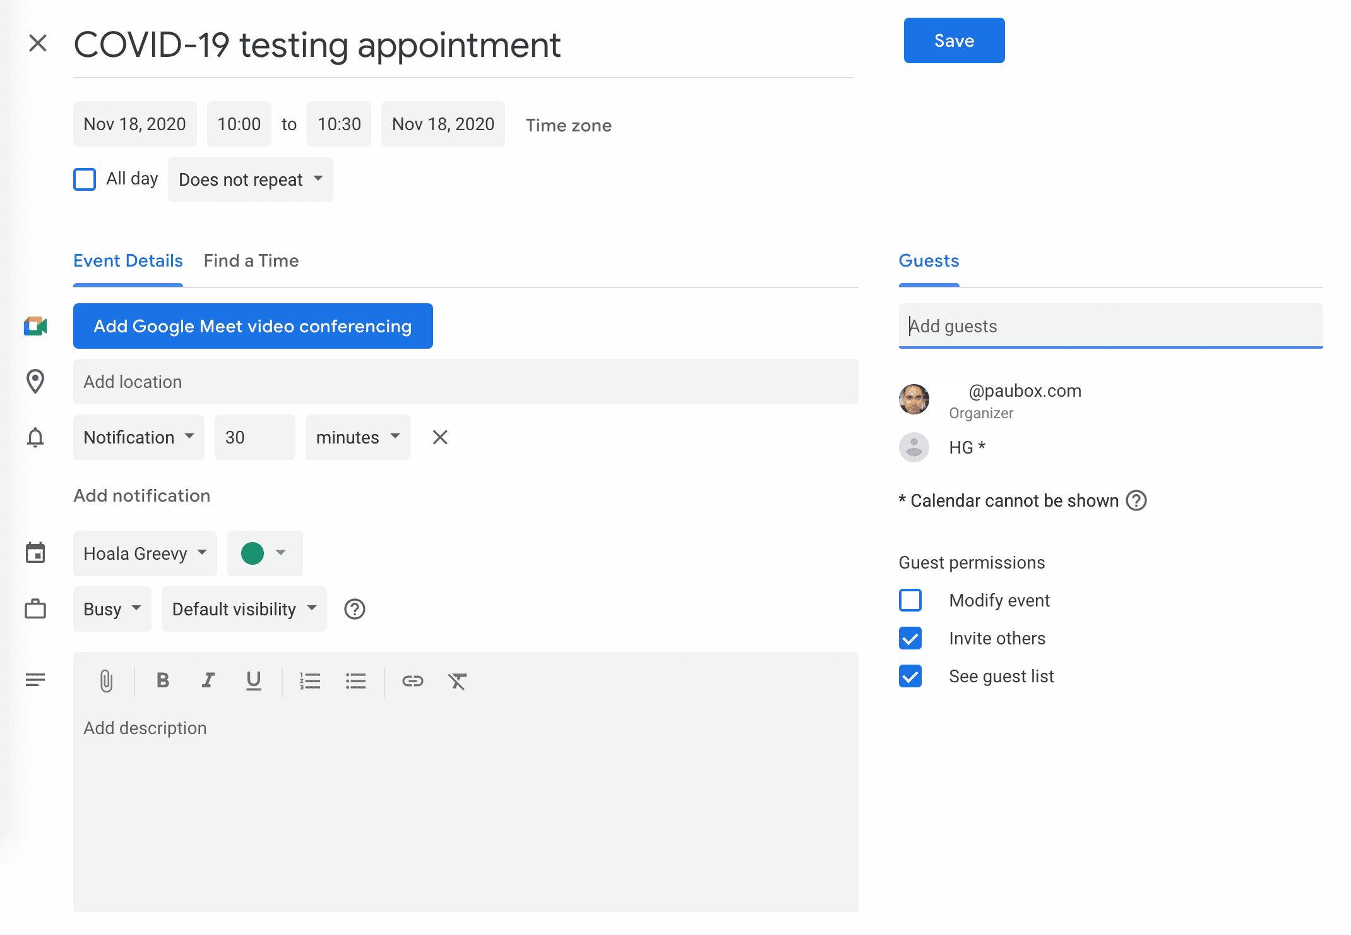The image size is (1351, 935).
Task: Open the green event color picker
Action: point(264,553)
